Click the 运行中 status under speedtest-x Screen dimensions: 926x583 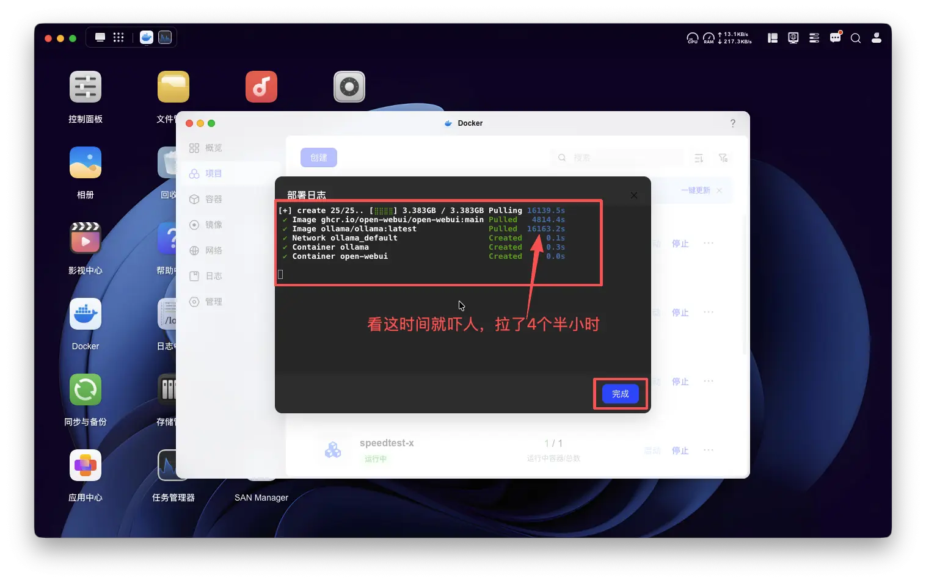(376, 458)
